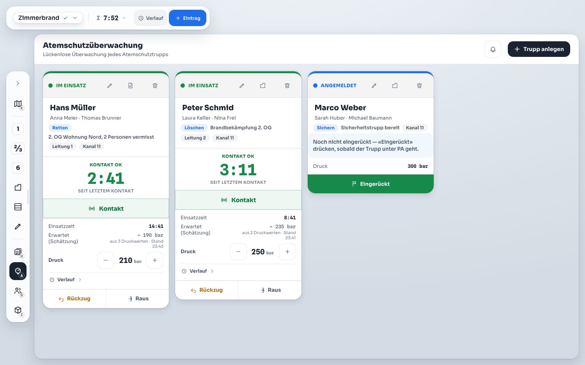Mark Marco Weber's troop as Eingerückt
585x365 pixels.
(370, 184)
